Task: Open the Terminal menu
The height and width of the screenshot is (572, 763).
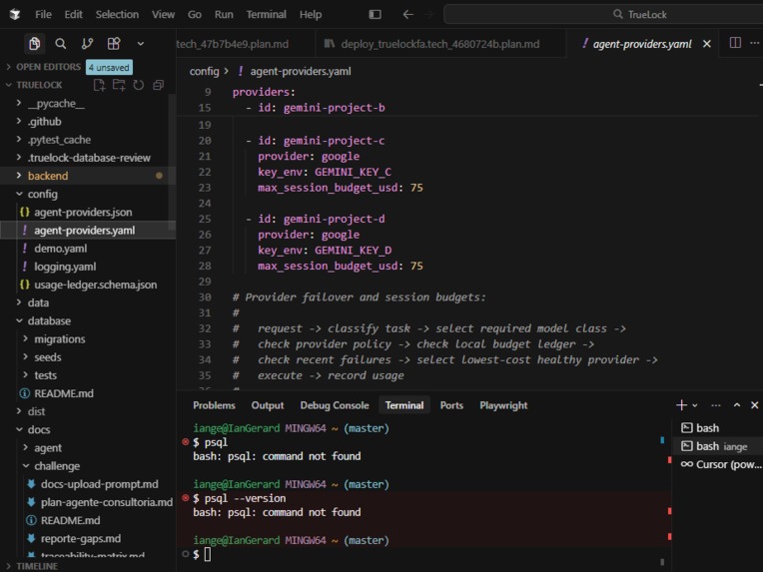Action: [266, 15]
